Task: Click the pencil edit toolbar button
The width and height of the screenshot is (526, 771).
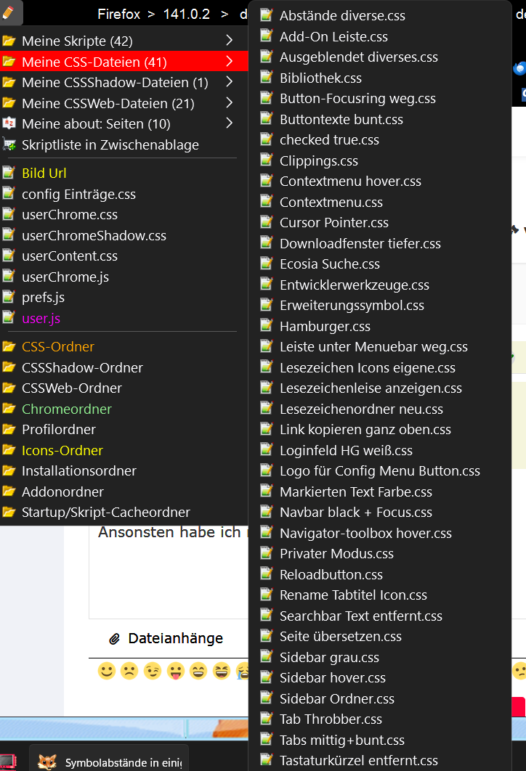Action: point(9,13)
